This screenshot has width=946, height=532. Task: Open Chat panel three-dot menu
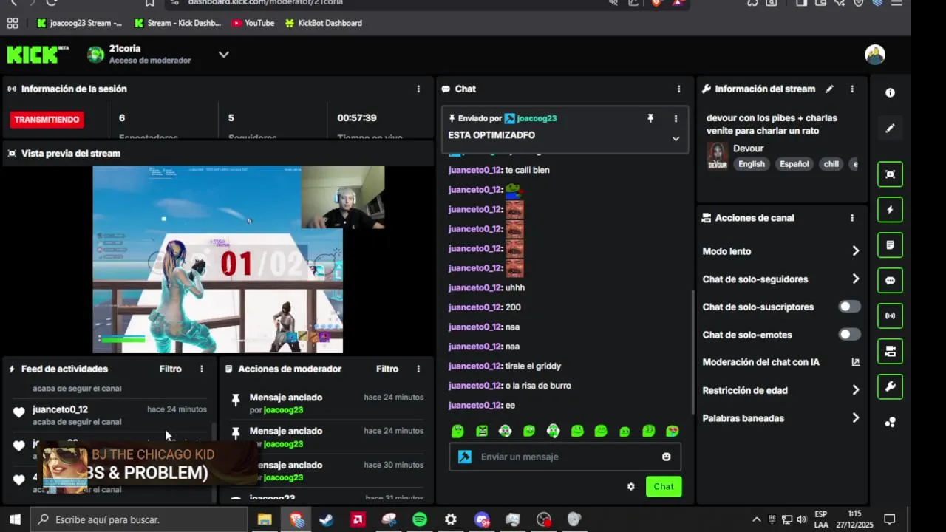[679, 89]
